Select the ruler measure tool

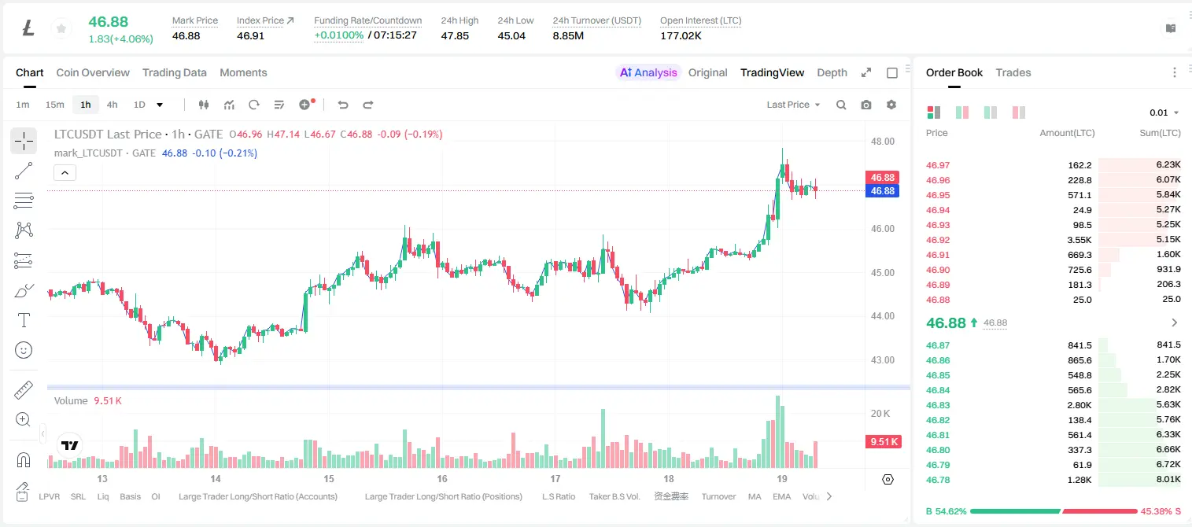[x=24, y=390]
